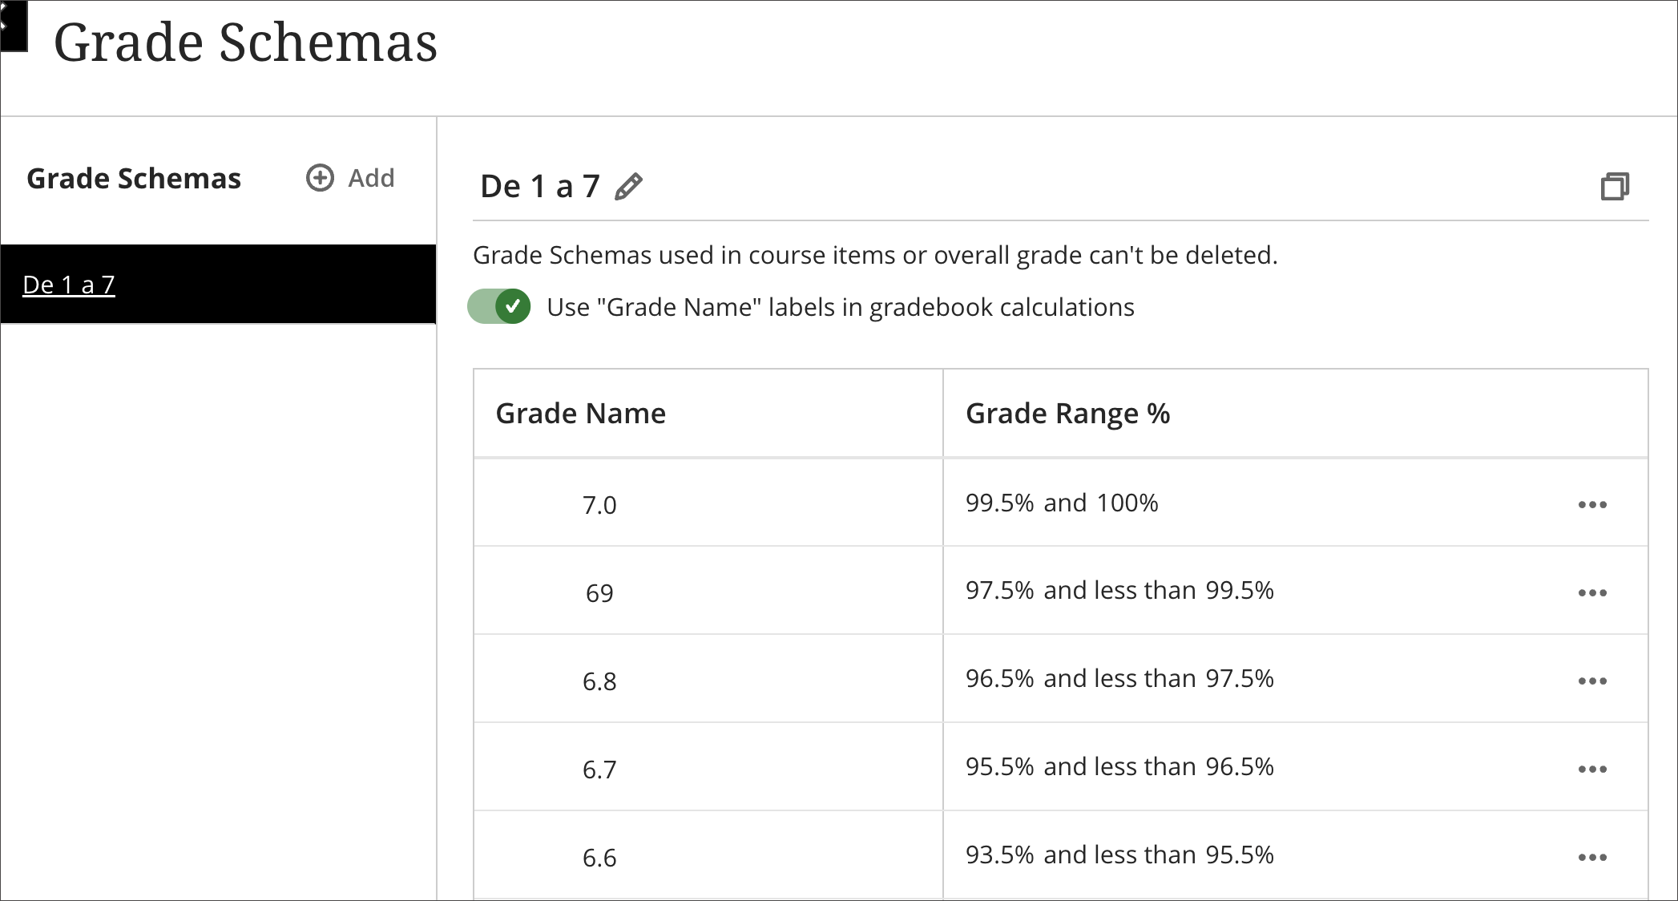Click the green checkmark toggle switch
This screenshot has width=1678, height=901.
tap(513, 307)
